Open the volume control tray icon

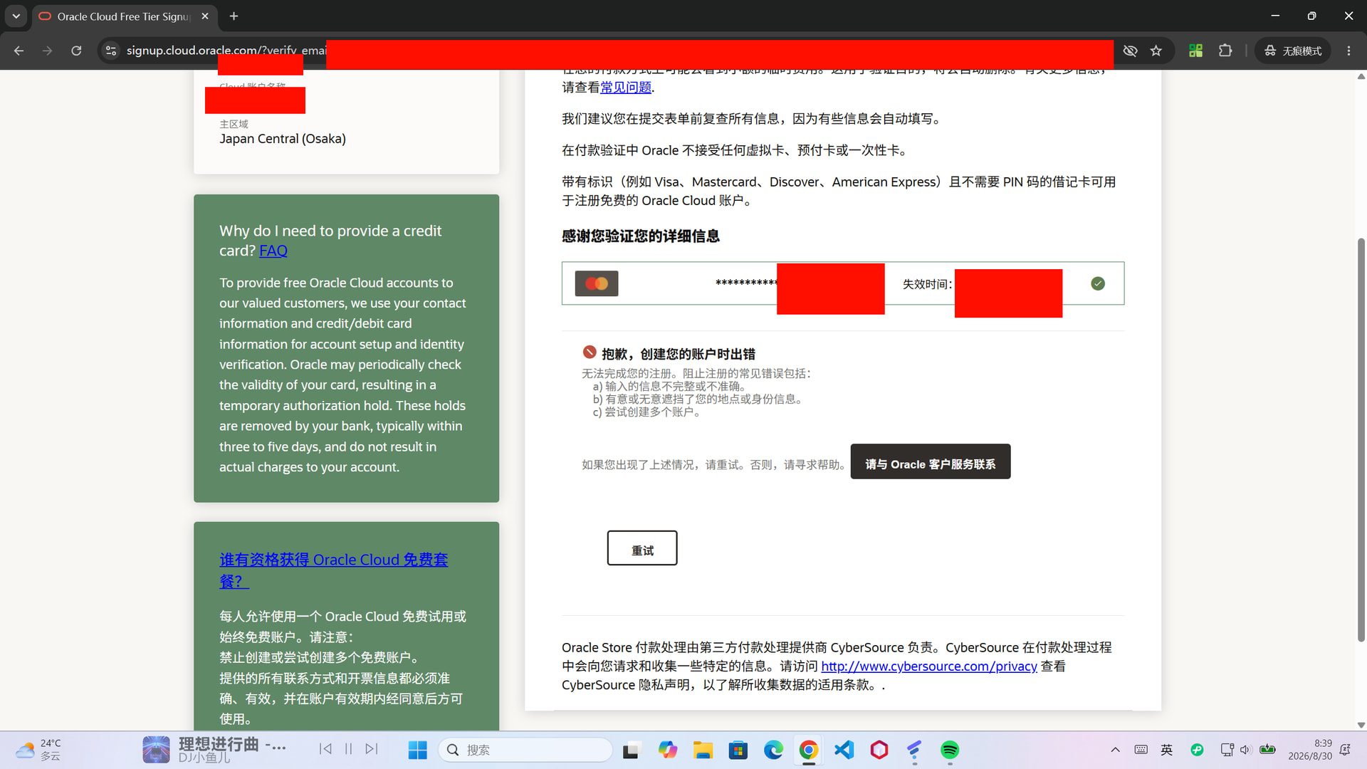coord(1246,750)
